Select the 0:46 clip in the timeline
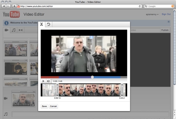The height and width of the screenshot is (119, 176). (23, 100)
